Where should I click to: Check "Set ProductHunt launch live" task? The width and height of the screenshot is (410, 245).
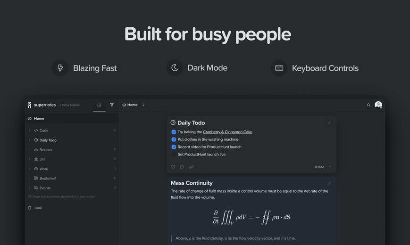[x=174, y=155]
